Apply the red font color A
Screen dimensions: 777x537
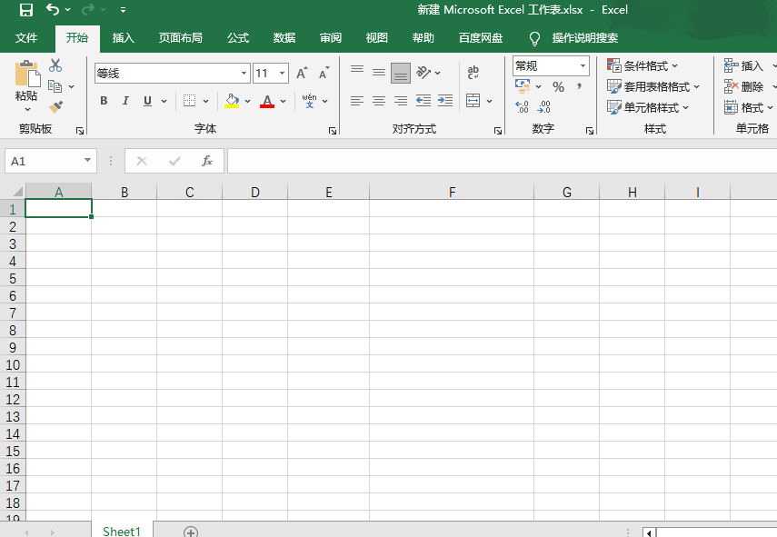267,101
